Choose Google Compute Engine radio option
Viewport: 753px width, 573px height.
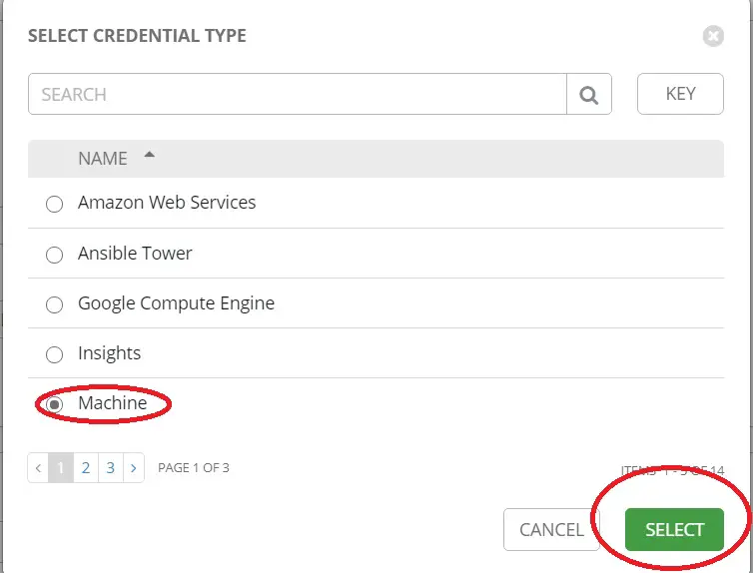tap(54, 304)
